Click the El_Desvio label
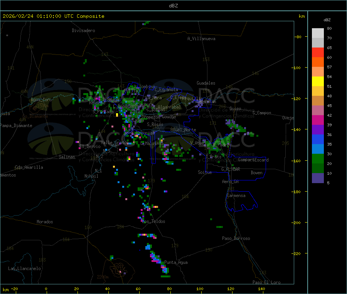347x294 pixels. click(x=90, y=146)
